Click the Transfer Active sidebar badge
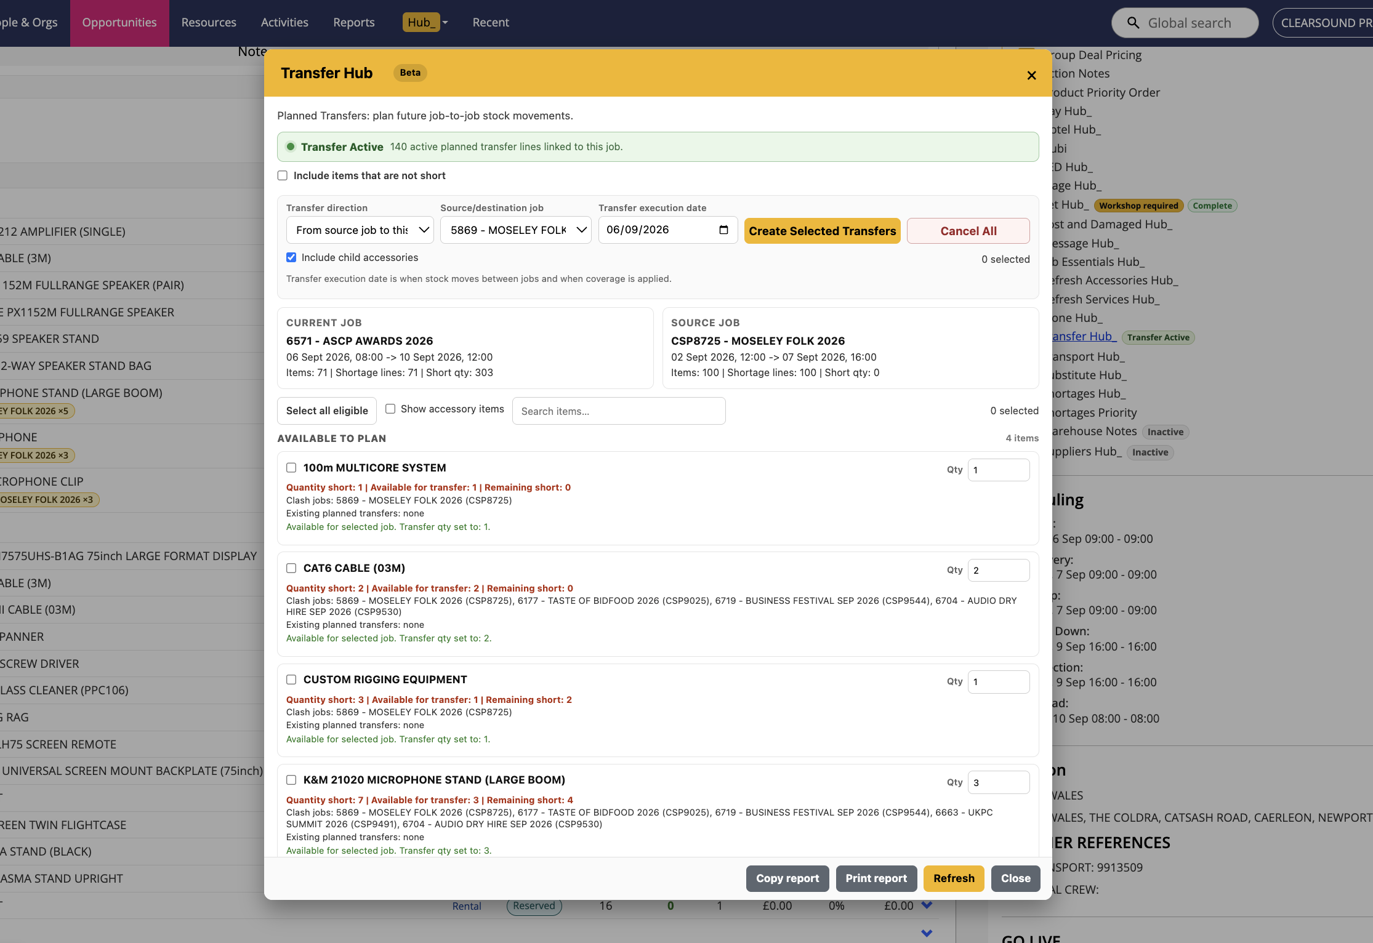1373x943 pixels. click(1158, 337)
